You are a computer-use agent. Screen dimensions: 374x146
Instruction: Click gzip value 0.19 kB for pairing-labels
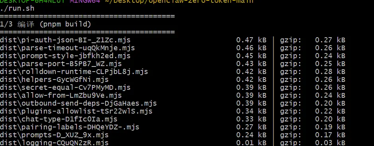pos(330,127)
